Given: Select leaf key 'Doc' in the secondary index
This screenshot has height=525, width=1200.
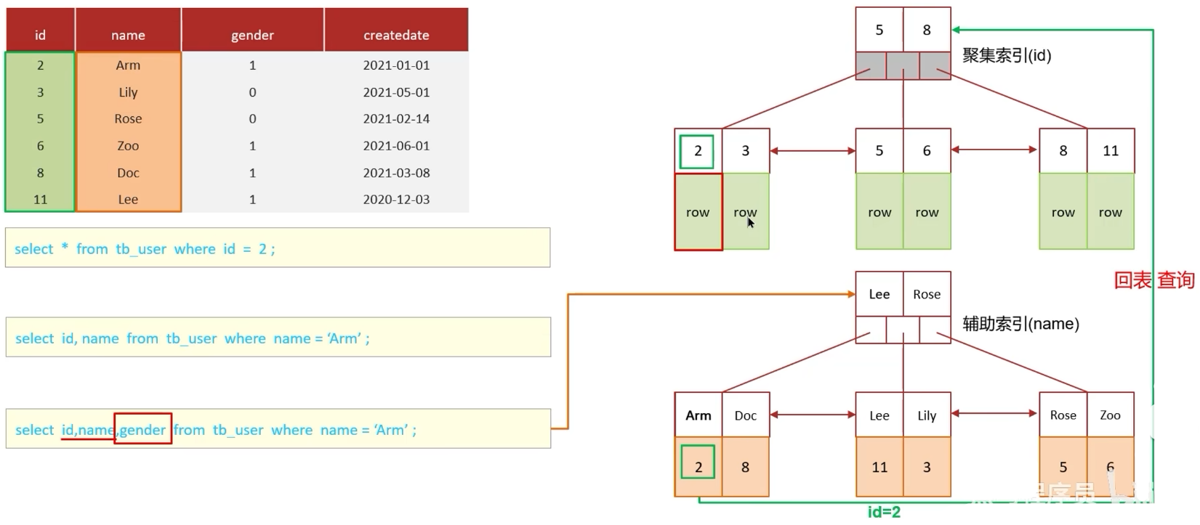Looking at the screenshot, I should (745, 415).
